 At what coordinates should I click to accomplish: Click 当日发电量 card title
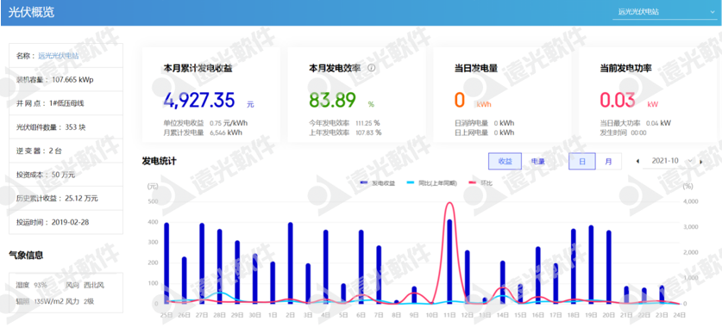[x=476, y=69]
